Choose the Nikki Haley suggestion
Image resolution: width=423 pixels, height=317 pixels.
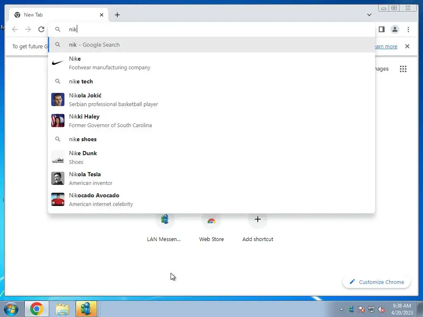click(x=211, y=121)
